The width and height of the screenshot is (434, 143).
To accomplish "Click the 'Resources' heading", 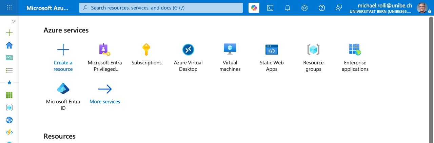I will point(60,136).
